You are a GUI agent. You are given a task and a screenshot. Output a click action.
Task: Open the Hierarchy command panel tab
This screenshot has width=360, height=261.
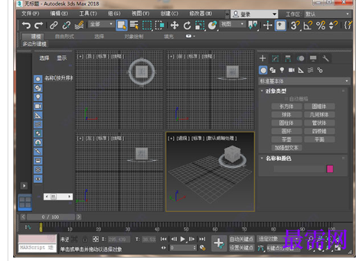[x=288, y=59]
